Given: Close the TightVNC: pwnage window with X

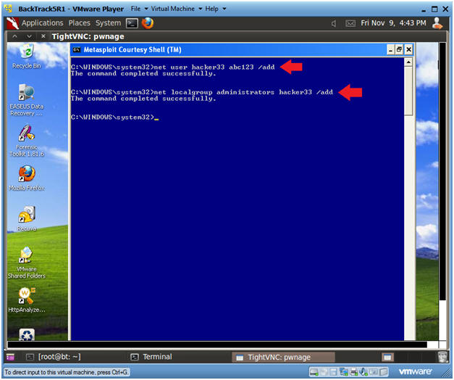Looking at the screenshot, I should (x=43, y=36).
